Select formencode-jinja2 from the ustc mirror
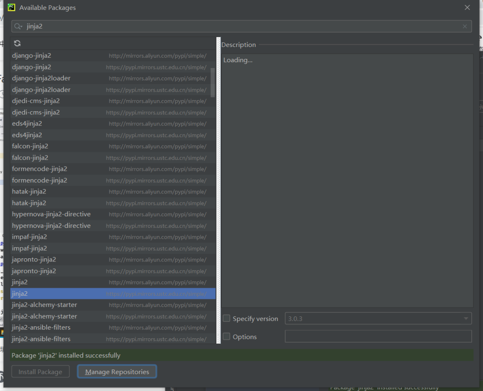 (x=113, y=181)
